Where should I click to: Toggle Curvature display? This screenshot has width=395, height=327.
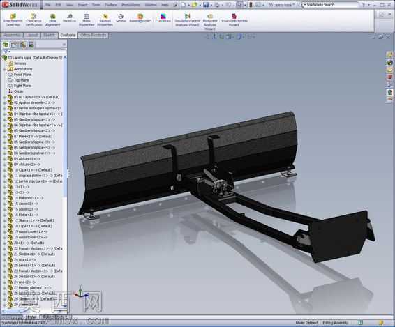tap(163, 18)
